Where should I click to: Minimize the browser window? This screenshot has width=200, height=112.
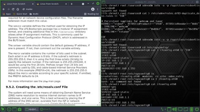[88, 4]
